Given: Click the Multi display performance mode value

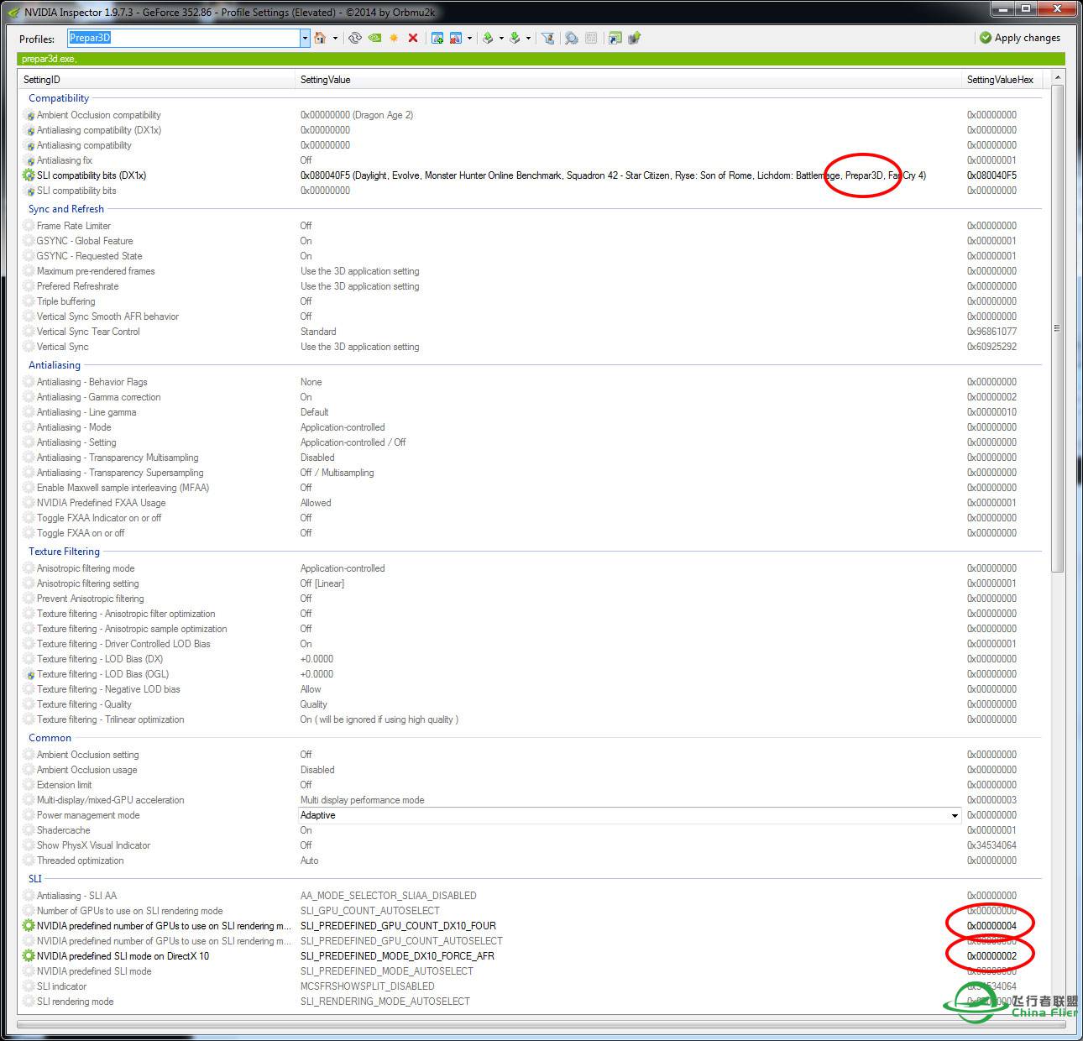Looking at the screenshot, I should tap(363, 800).
